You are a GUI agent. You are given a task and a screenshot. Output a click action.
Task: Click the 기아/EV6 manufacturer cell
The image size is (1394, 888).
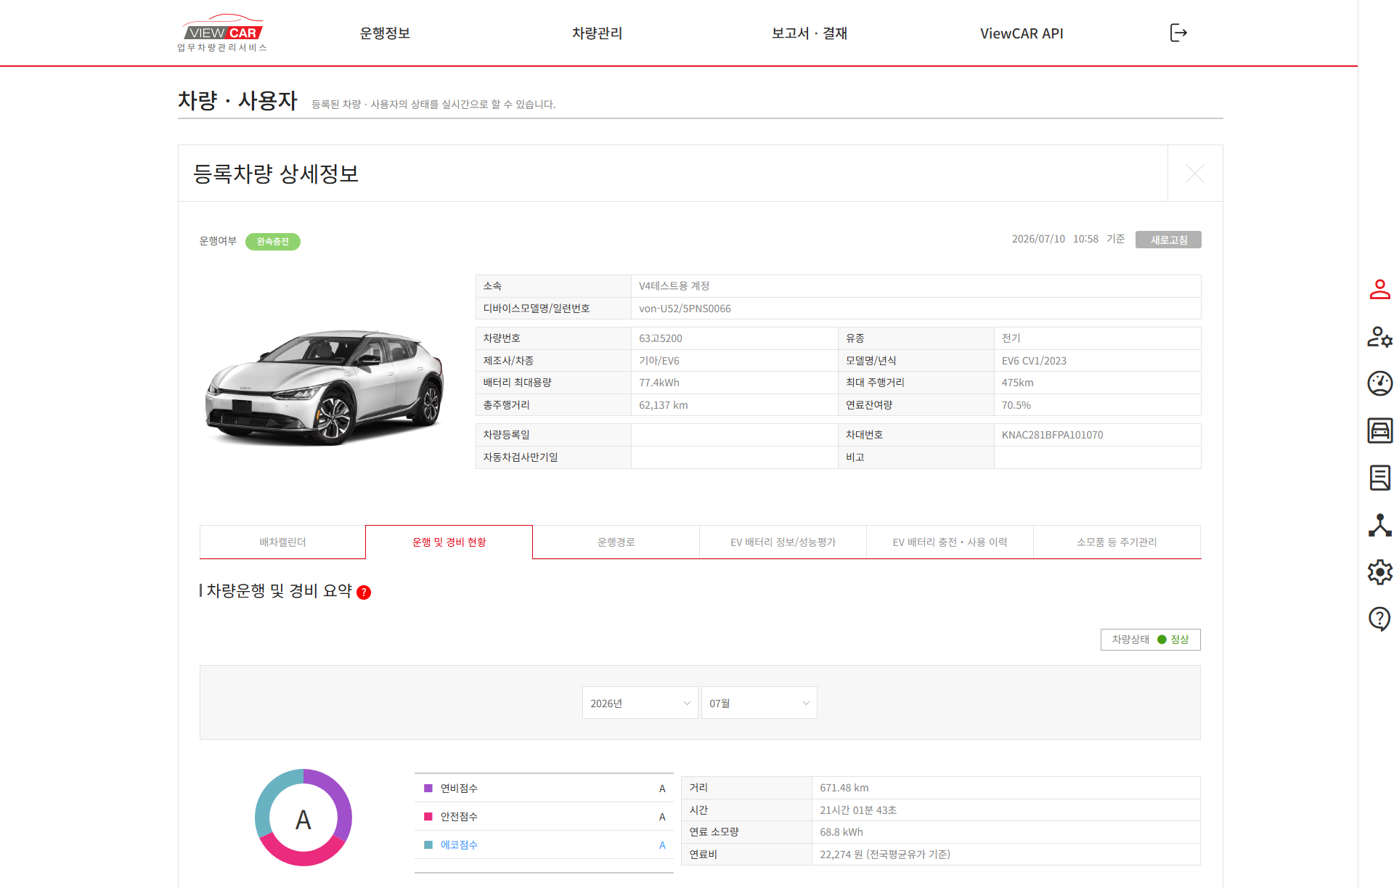(x=734, y=361)
